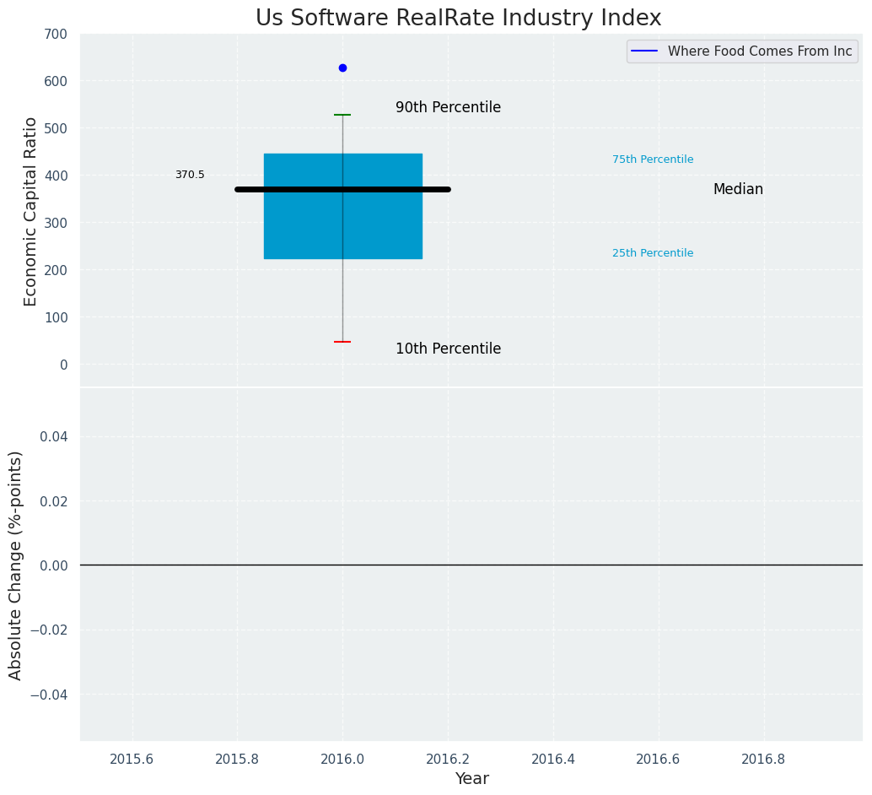Click the 2016.0 tick on the x-axis
This screenshot has width=872, height=795.
pos(342,759)
